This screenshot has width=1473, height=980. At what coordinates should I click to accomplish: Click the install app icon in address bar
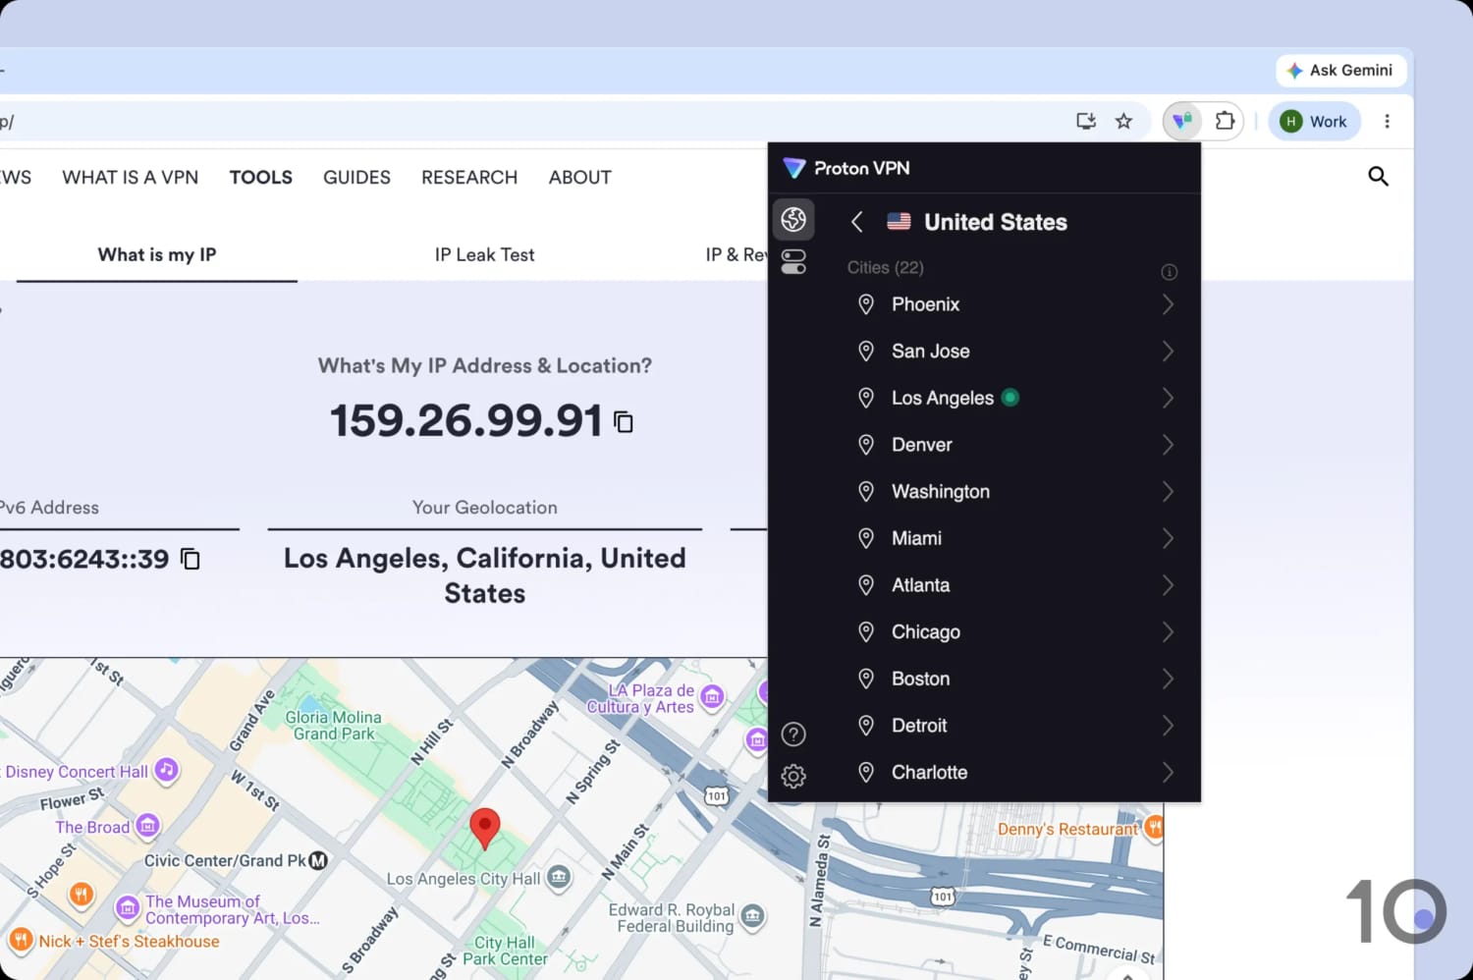click(x=1086, y=121)
